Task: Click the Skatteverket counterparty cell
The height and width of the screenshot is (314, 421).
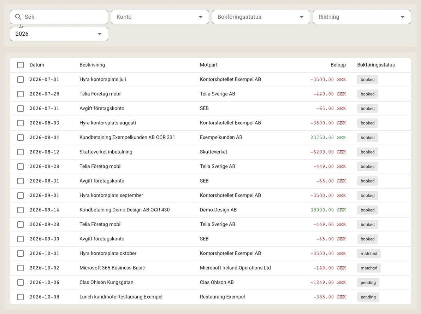Action: tap(213, 152)
